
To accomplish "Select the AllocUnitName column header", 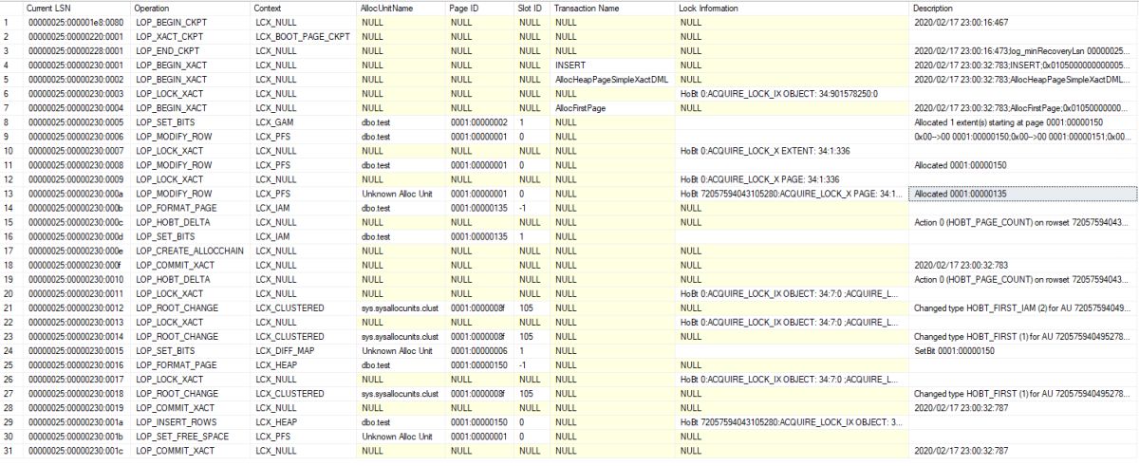I will click(401, 8).
